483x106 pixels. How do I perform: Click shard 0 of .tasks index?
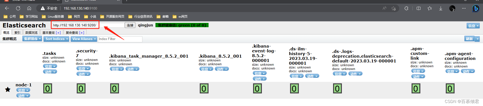tap(48, 89)
